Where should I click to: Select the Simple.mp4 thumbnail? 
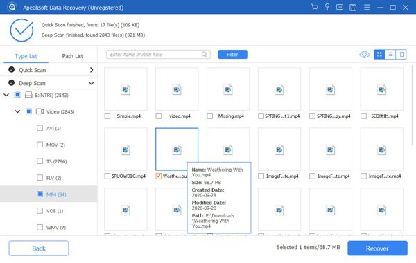click(125, 89)
